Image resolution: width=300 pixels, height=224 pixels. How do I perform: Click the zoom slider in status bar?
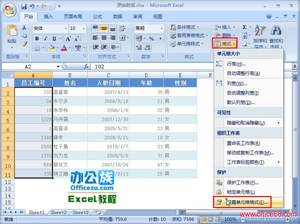click(265, 219)
